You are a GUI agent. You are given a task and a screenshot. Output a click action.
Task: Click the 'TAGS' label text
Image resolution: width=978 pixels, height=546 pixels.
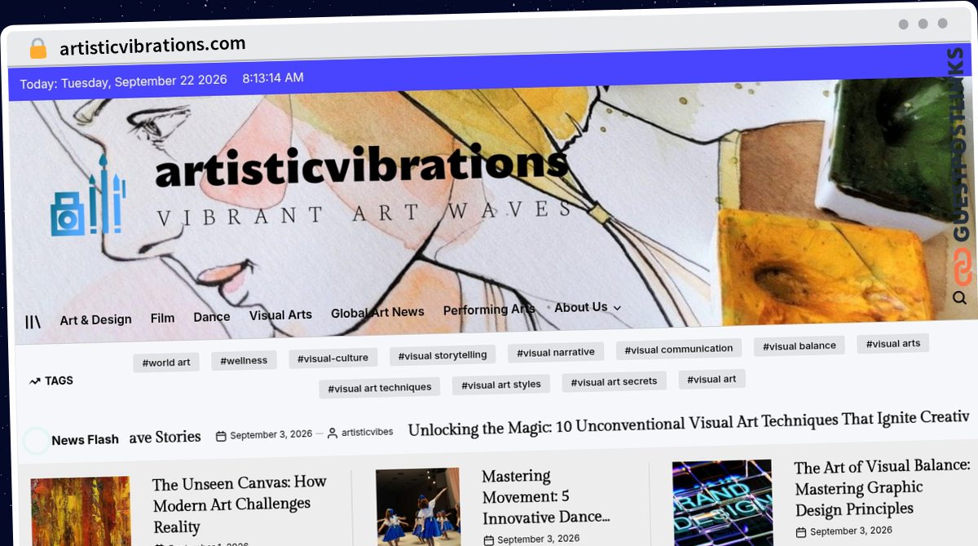[59, 381]
